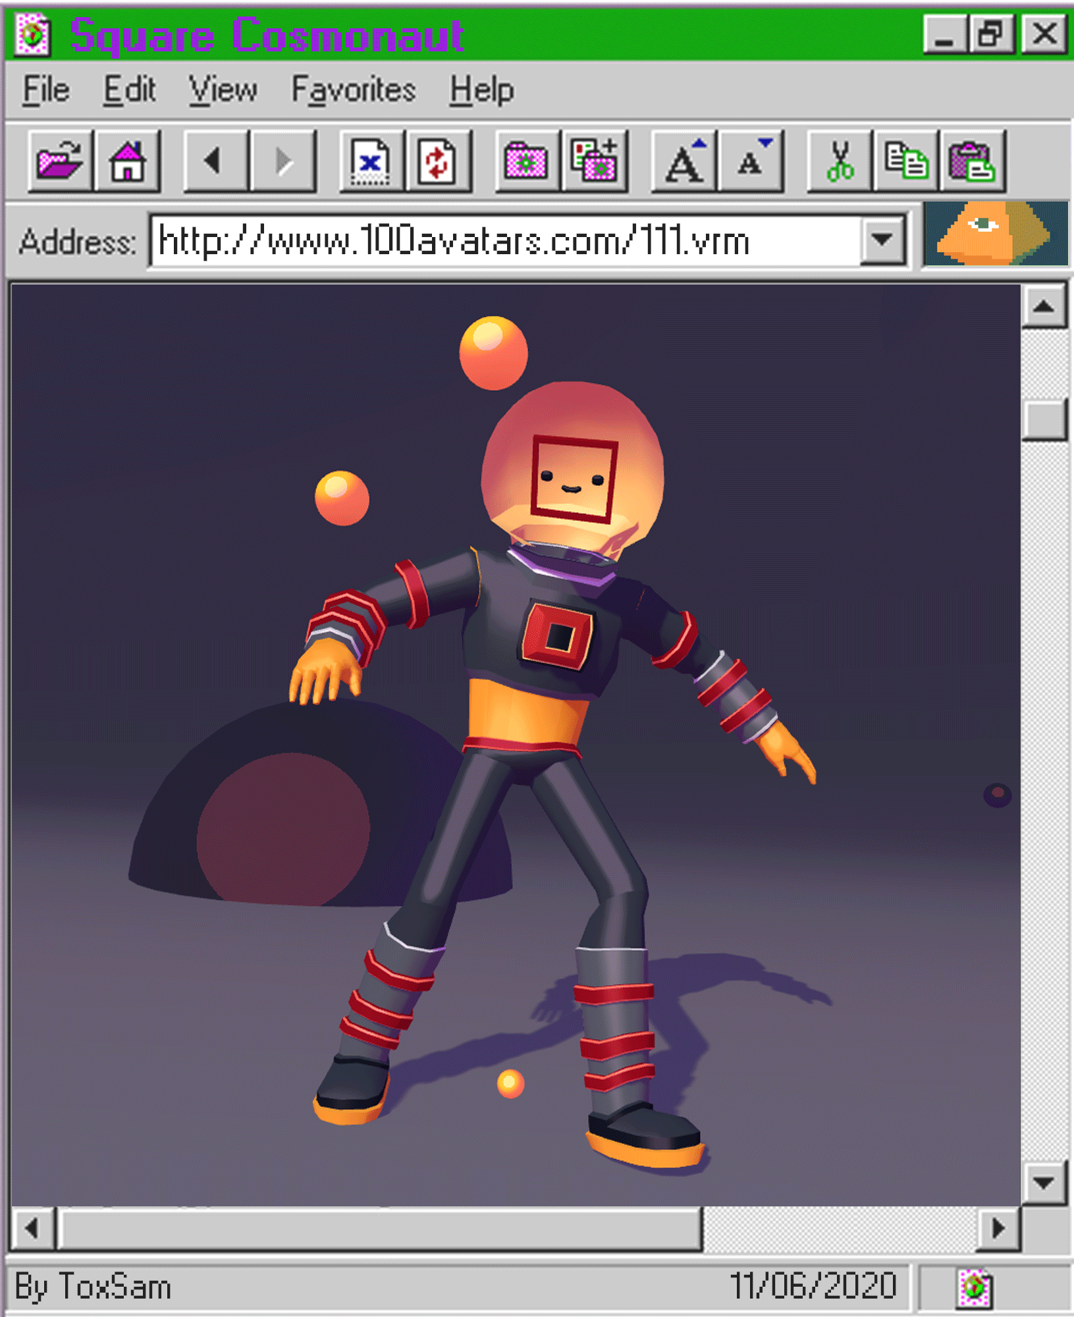This screenshot has height=1317, width=1074.
Task: Go back to the previous page
Action: pos(214,161)
